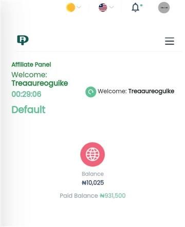The width and height of the screenshot is (185, 227).
Task: Click the green site logo
Action: (23, 40)
